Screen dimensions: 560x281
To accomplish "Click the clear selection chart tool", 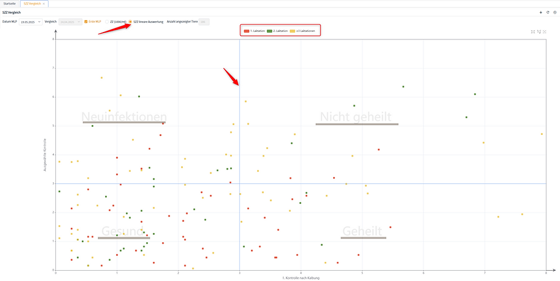I will click(x=545, y=32).
